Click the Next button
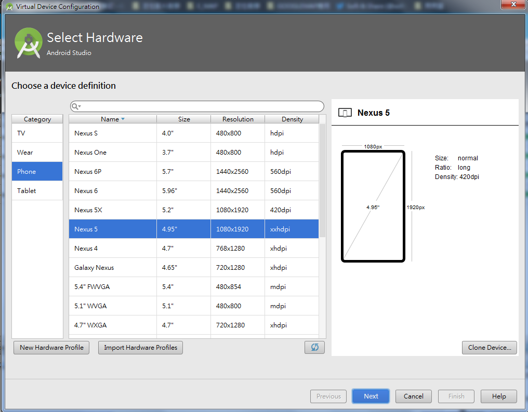Viewport: 528px width, 412px height. point(371,396)
